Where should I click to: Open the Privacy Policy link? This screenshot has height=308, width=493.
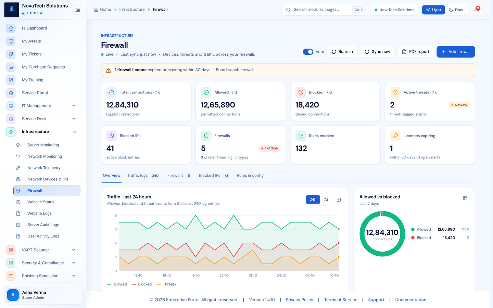[x=300, y=300]
